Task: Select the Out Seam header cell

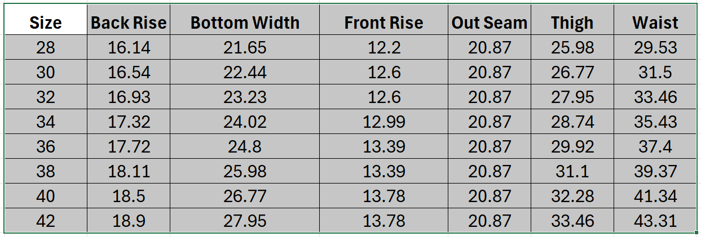Action: tap(489, 23)
